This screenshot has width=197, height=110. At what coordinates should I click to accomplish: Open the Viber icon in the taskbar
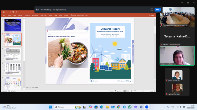tap(135, 107)
